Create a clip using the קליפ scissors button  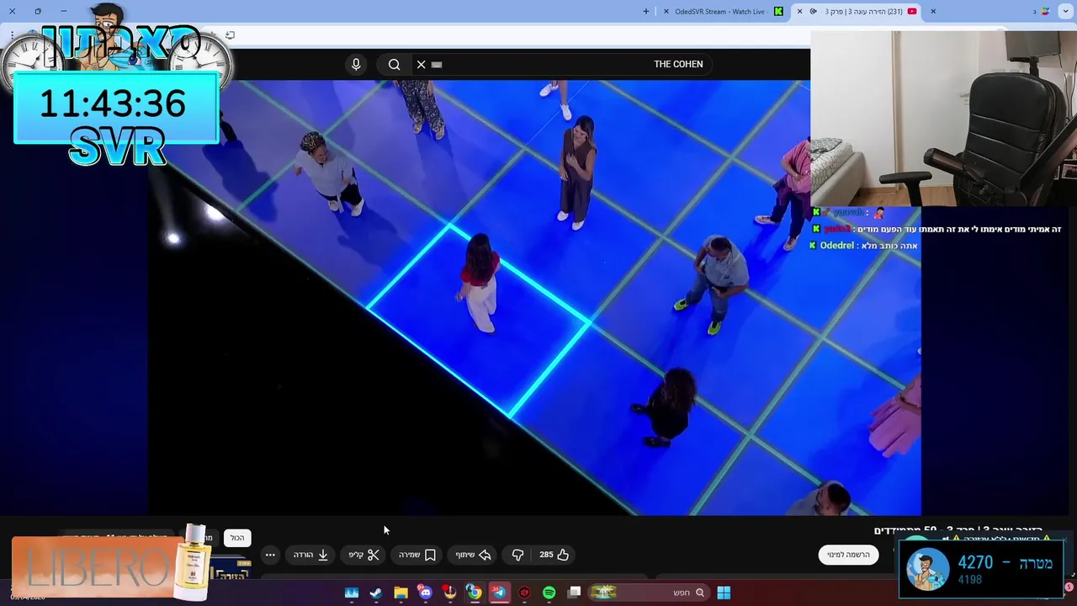[364, 555]
